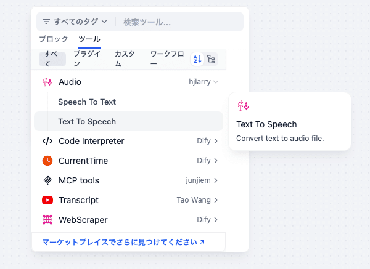Image resolution: width=370 pixels, height=269 pixels.
Task: Click the Code Interpreter label
Action: (91, 141)
